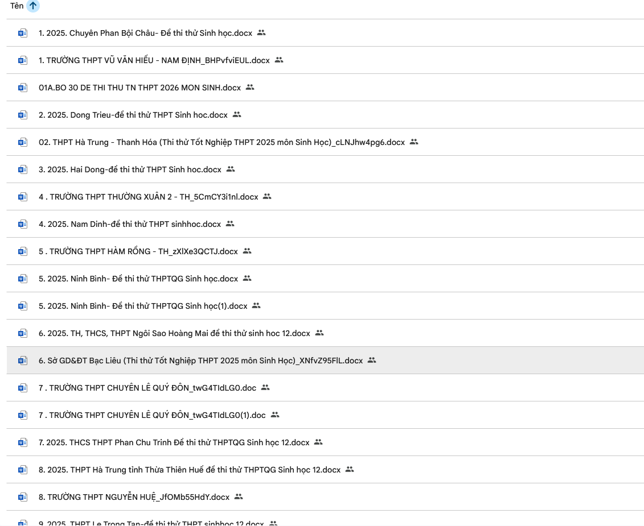Click shared icon beside Sở GD&ĐT Bạc Liêu file
This screenshot has width=644, height=526.
pyautogui.click(x=372, y=361)
